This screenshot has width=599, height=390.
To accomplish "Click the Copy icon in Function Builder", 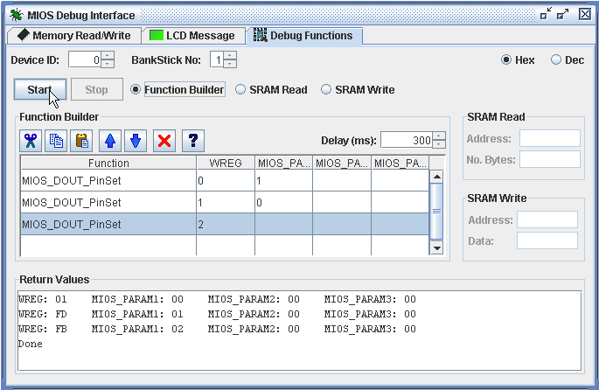I will 56,141.
